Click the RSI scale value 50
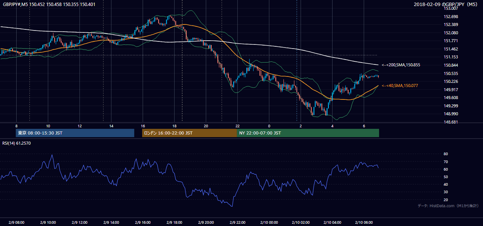Screen dimensions: 483x226 [x=446, y=177]
